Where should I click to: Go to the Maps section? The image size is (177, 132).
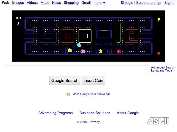tap(45, 3)
